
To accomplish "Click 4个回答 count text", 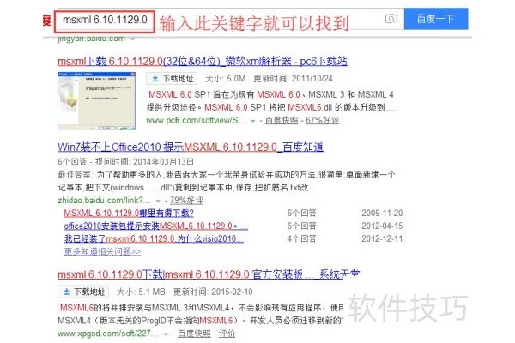I will tap(301, 238).
